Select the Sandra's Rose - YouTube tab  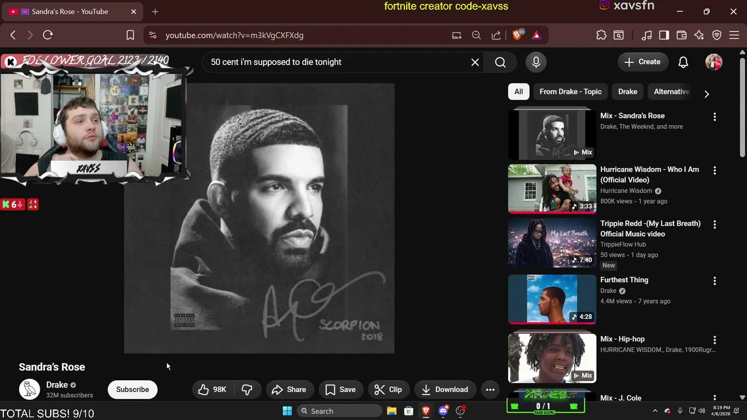pos(72,12)
